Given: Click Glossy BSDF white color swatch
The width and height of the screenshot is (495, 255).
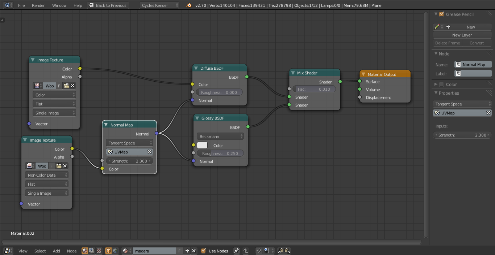Looking at the screenshot, I should coord(202,145).
